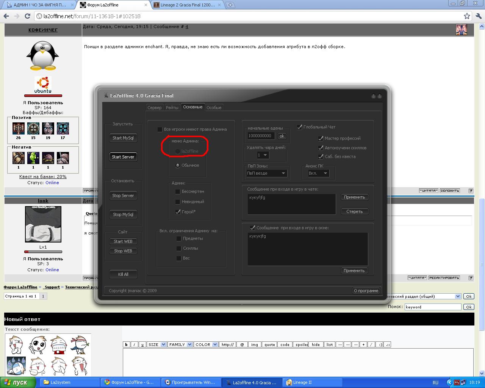Click the RU language indicator in the tray
This screenshot has height=388, width=485.
pos(435,383)
